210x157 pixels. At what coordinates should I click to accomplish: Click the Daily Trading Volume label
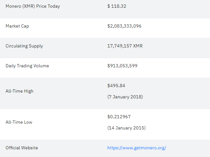tap(27, 66)
